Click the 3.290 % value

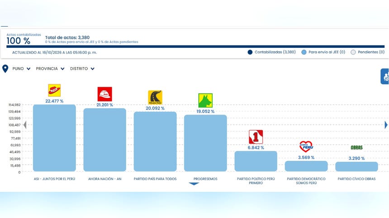click(x=356, y=159)
